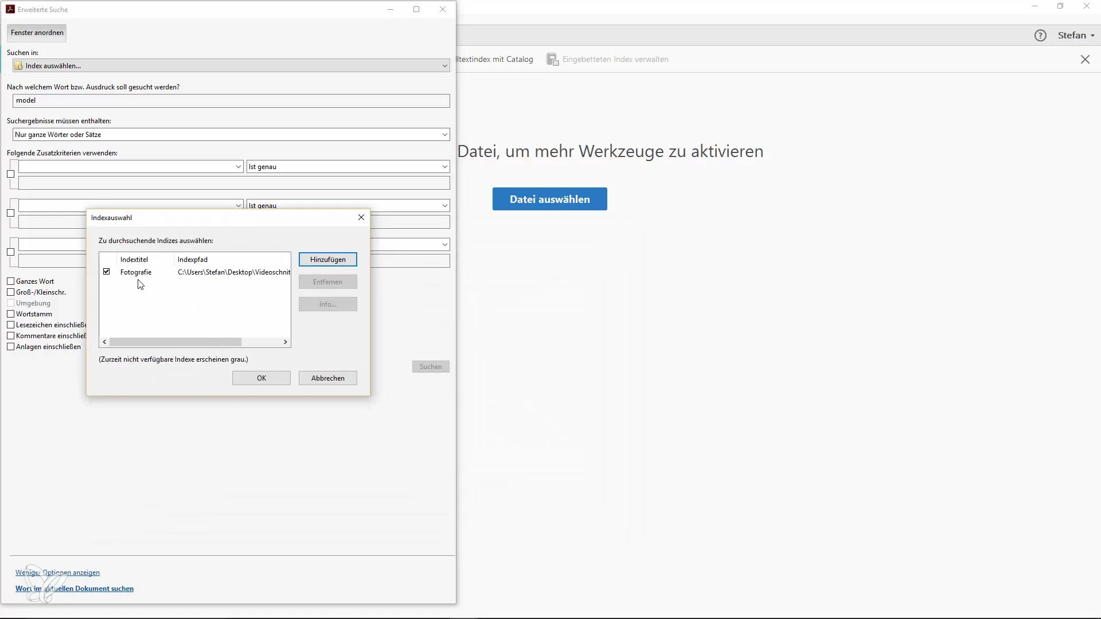Viewport: 1101px width, 619px height.
Task: Click the blue Datei auswählen button
Action: [x=550, y=199]
